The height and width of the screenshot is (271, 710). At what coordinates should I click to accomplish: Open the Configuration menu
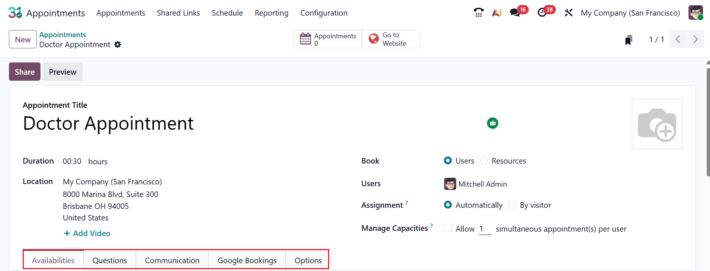tap(324, 13)
